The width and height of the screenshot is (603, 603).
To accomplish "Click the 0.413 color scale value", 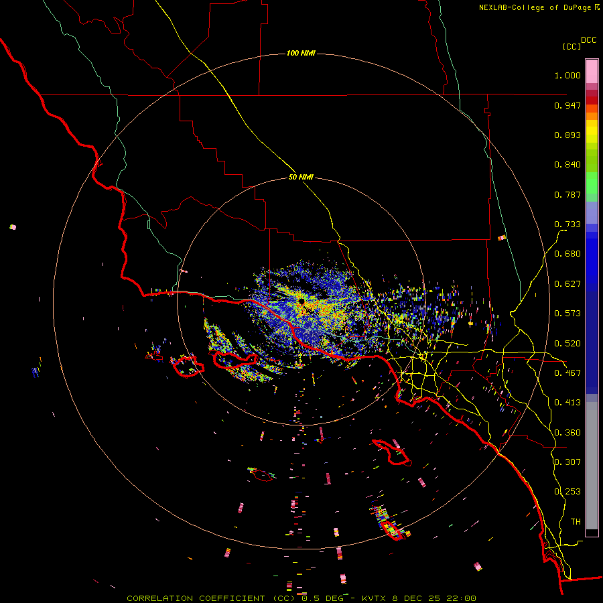I will pyautogui.click(x=567, y=403).
